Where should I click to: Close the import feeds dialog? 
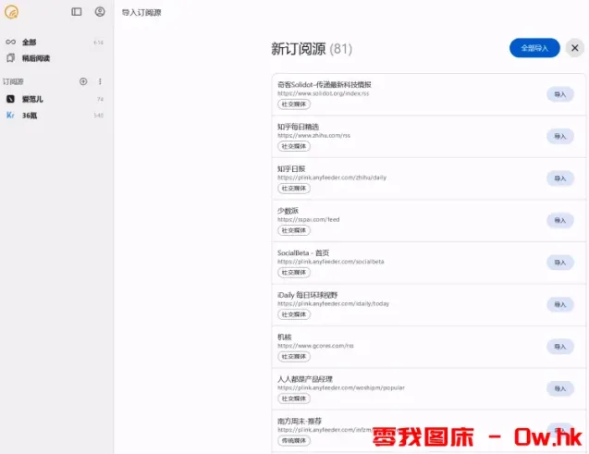[574, 48]
